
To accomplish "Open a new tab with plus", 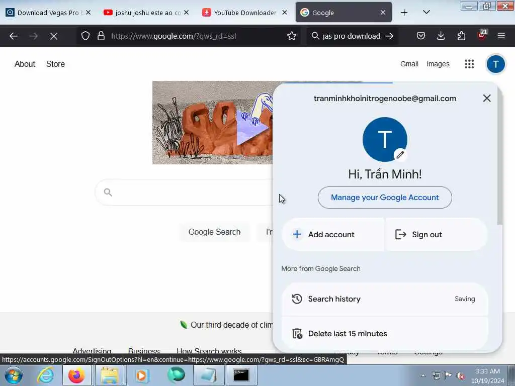I will pyautogui.click(x=404, y=13).
